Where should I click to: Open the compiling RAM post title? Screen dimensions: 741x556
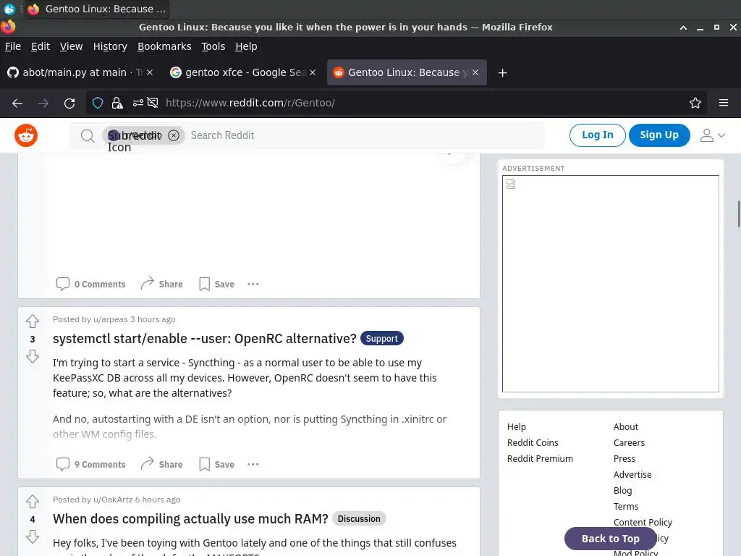(190, 518)
